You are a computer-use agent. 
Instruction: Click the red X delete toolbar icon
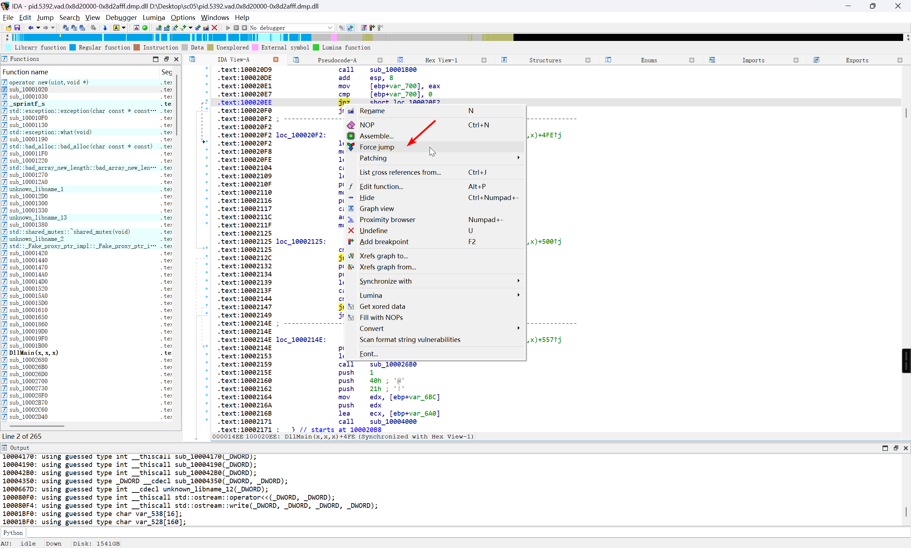pyautogui.click(x=215, y=28)
